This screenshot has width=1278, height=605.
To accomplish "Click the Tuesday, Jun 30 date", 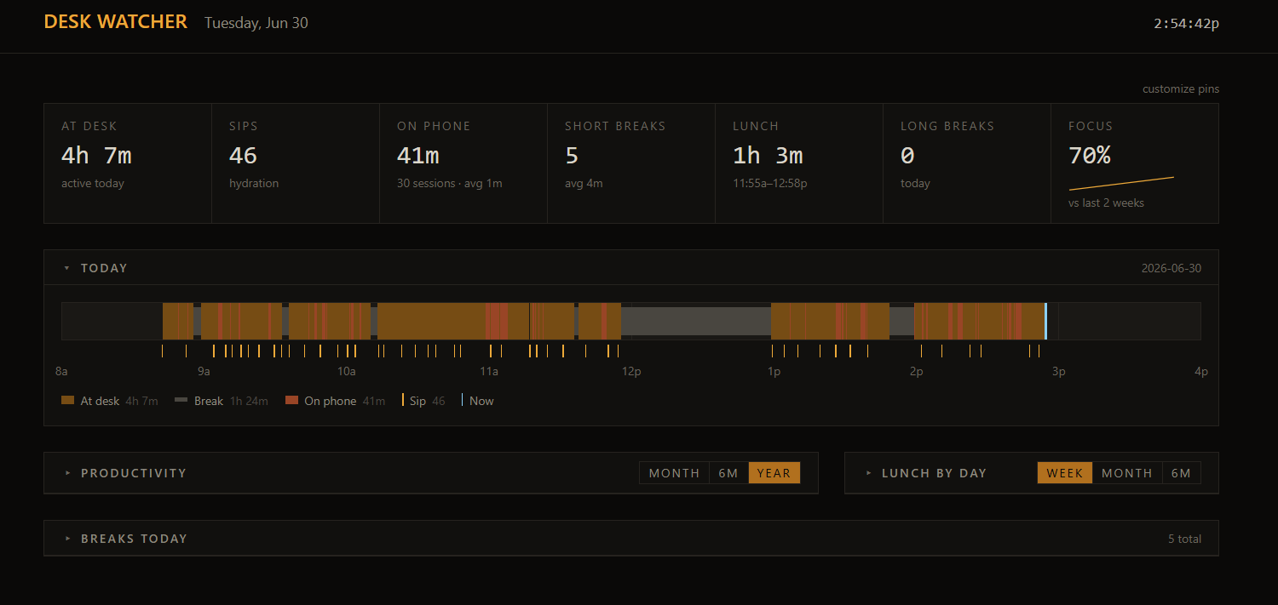I will 256,23.
